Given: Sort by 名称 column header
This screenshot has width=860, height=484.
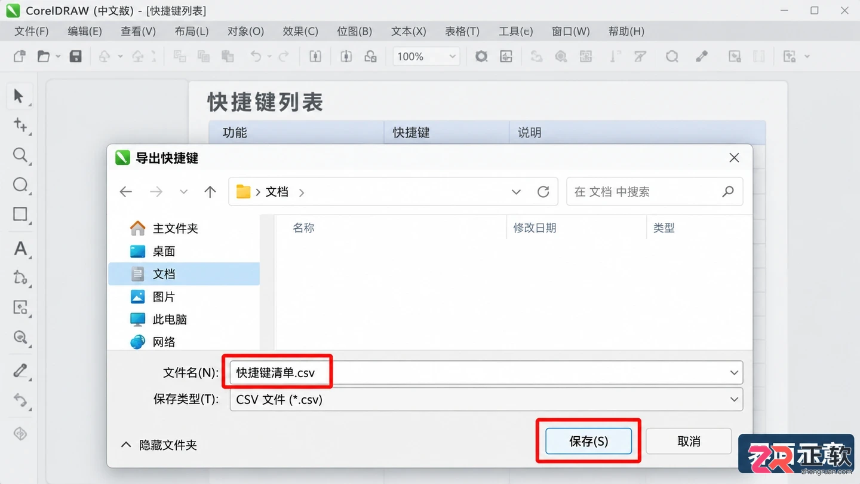Looking at the screenshot, I should pos(303,228).
